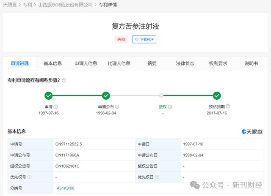Go to 天眼查 home breadcrumb
Viewport: 271px width, 196px height.
[x=10, y=5]
